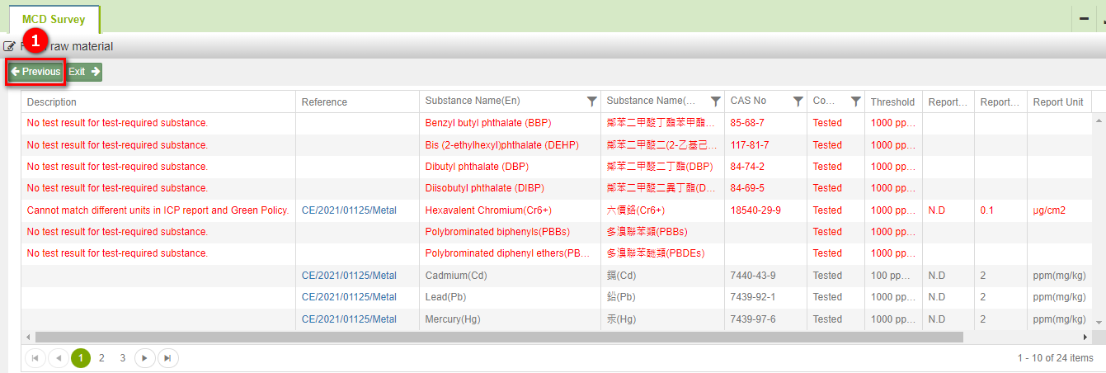Screen dimensions: 1106x373
Task: Select page 2 in pager
Action: [x=101, y=358]
